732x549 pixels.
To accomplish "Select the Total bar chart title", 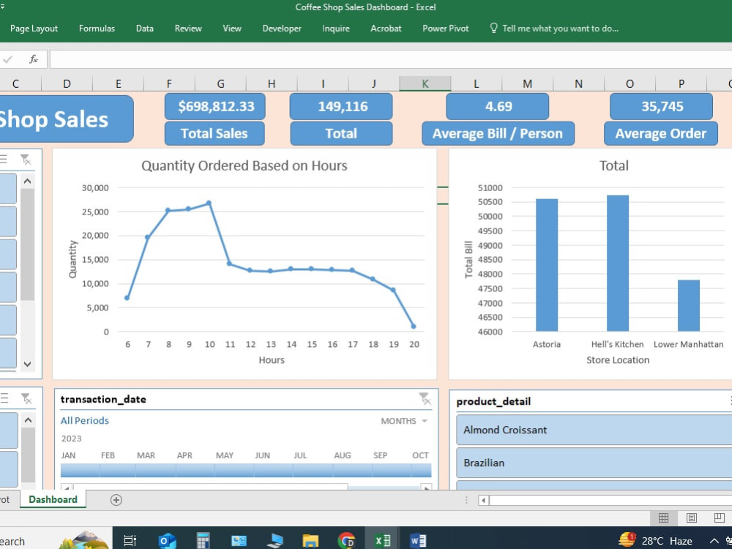I will [613, 165].
